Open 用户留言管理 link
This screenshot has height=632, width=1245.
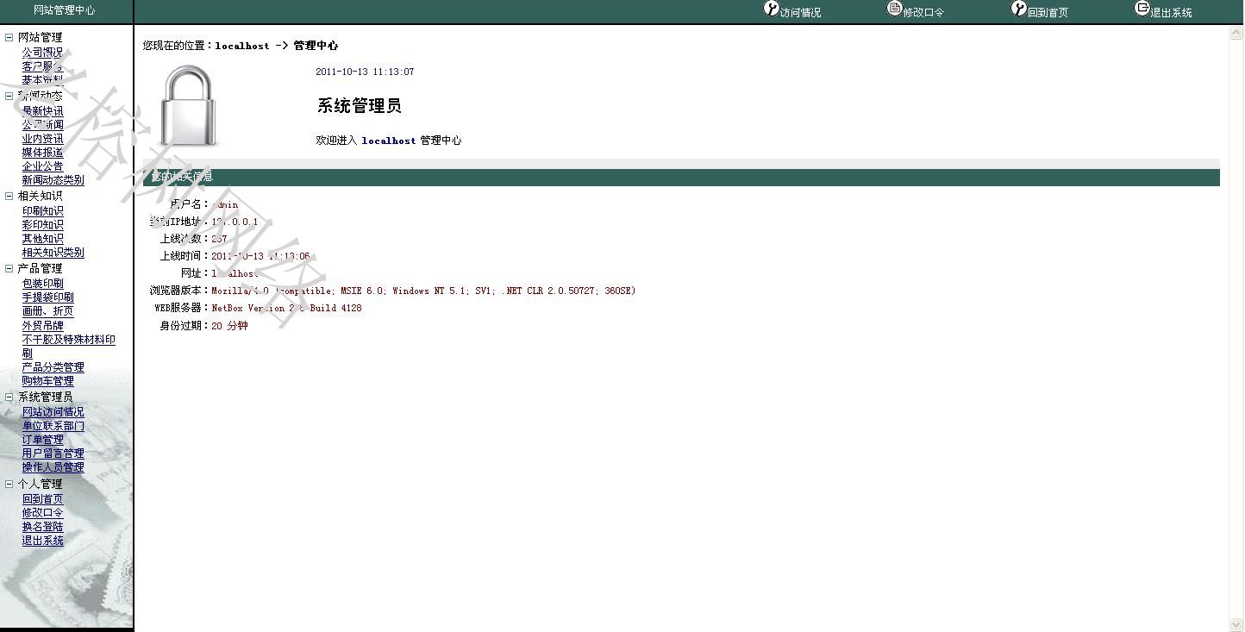[x=53, y=454]
